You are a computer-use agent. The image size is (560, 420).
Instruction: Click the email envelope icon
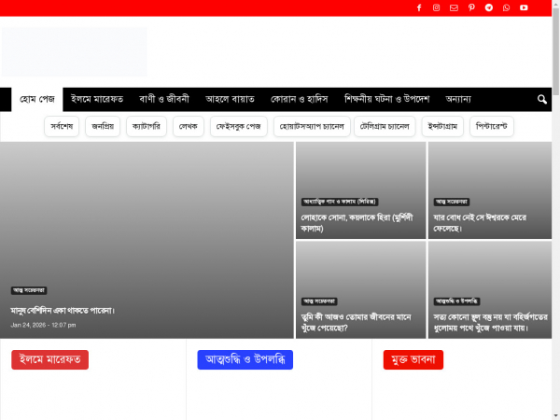pyautogui.click(x=454, y=8)
